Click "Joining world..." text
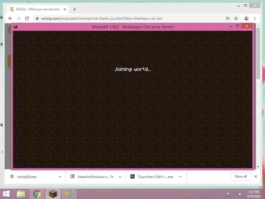 tap(132, 69)
